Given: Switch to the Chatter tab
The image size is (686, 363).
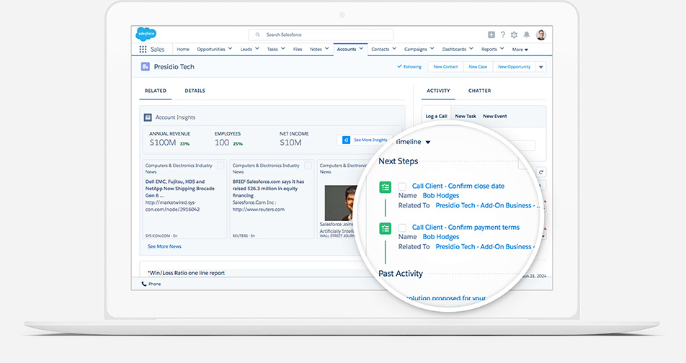Looking at the screenshot, I should [479, 91].
